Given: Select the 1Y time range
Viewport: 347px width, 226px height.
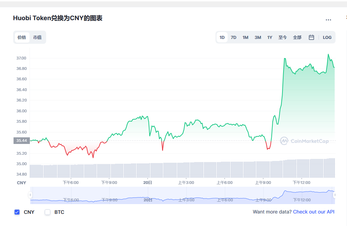Looking at the screenshot, I should tap(270, 38).
